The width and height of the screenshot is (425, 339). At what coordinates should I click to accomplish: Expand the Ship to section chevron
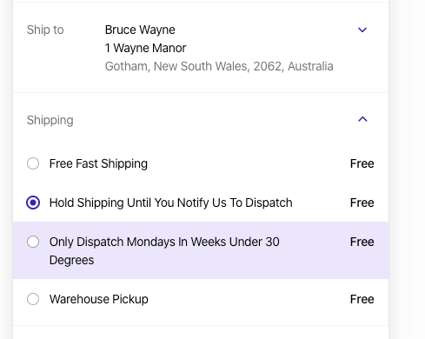[x=362, y=30]
